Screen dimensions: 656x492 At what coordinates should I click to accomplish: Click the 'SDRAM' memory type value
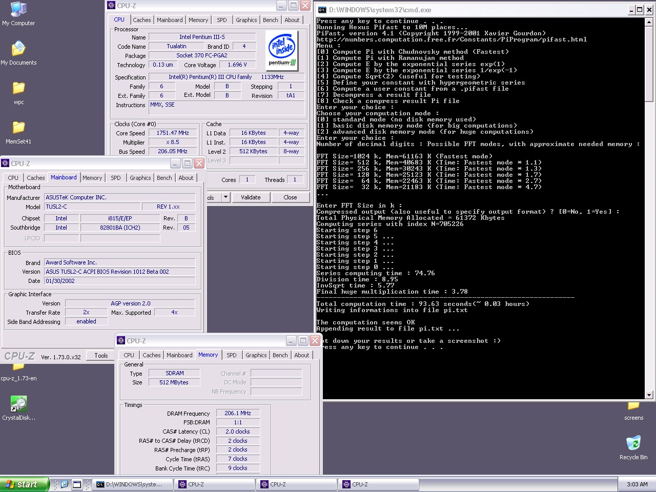174,373
